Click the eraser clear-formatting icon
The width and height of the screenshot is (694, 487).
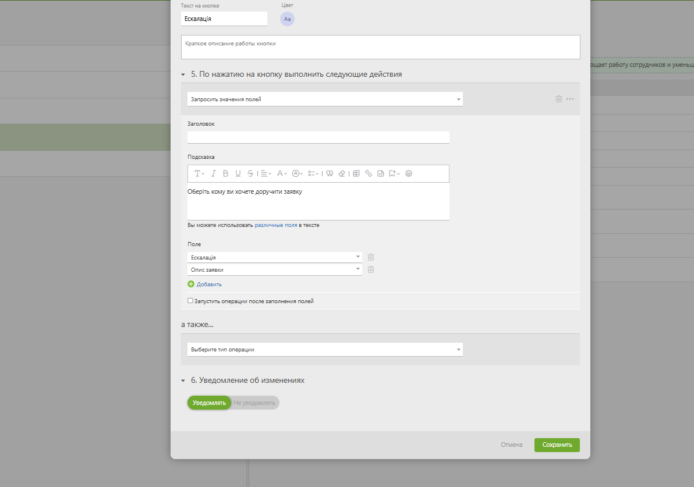tap(342, 173)
